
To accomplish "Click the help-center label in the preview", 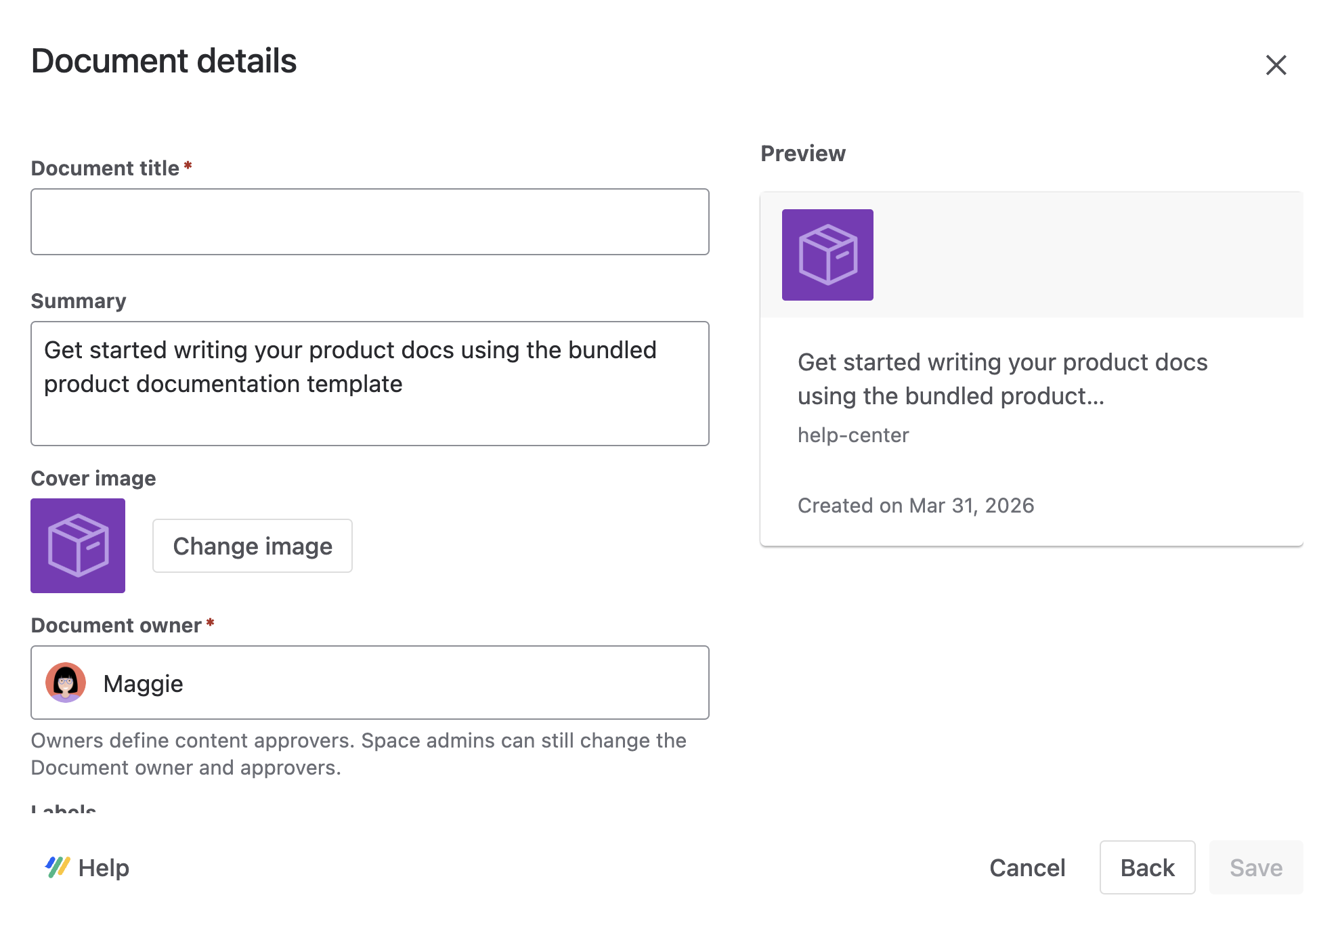I will [853, 435].
